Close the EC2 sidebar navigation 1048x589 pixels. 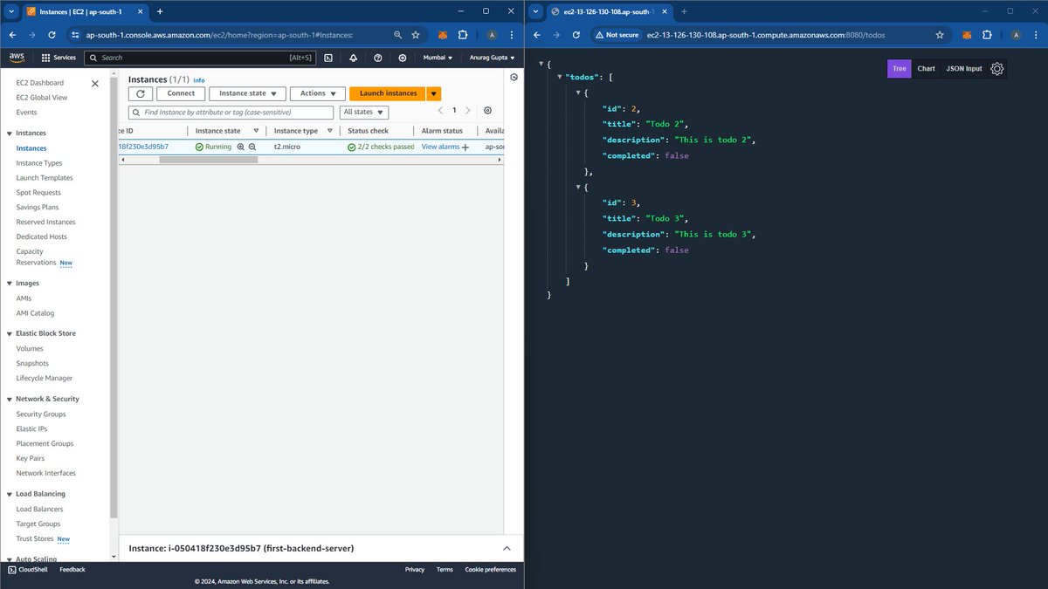click(x=95, y=84)
